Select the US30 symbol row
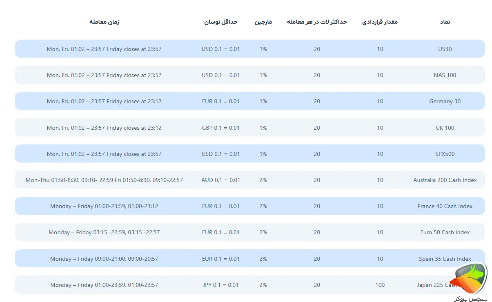492x302 pixels. 445,49
